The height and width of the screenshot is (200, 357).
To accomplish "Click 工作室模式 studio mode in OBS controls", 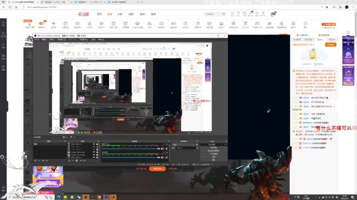I will click(214, 154).
